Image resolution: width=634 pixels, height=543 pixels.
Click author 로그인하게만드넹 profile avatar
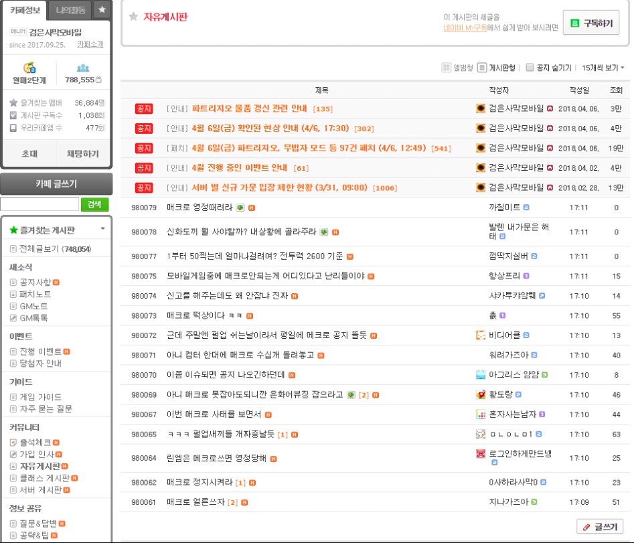coord(480,454)
